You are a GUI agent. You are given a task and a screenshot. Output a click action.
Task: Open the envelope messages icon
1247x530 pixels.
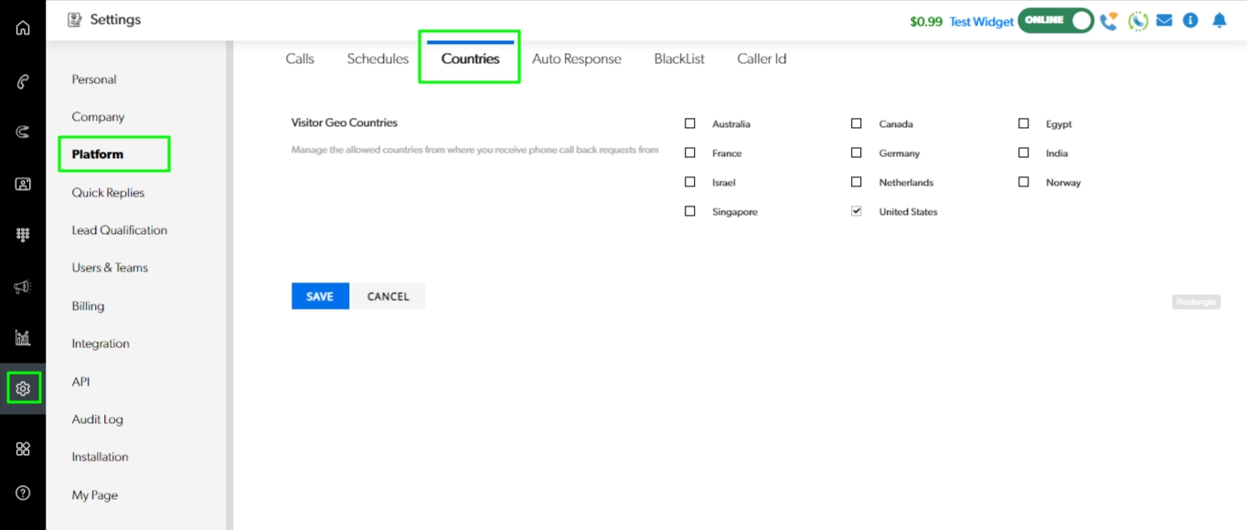coord(1164,20)
